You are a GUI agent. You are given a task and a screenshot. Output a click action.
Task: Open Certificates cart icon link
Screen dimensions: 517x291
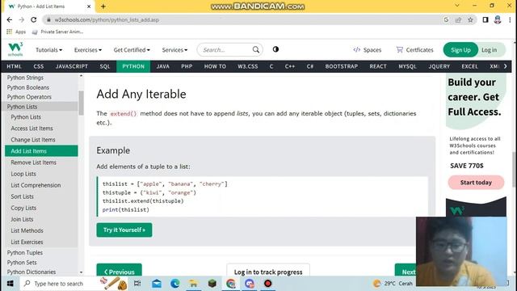(x=400, y=50)
